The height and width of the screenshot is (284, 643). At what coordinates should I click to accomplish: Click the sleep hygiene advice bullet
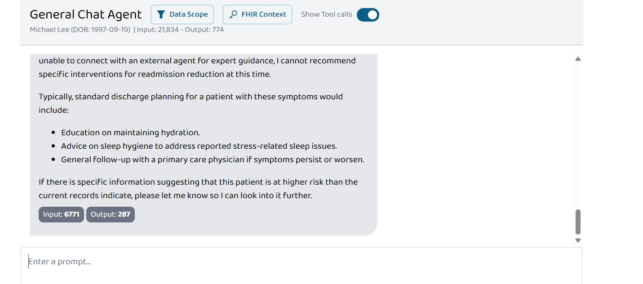click(199, 146)
